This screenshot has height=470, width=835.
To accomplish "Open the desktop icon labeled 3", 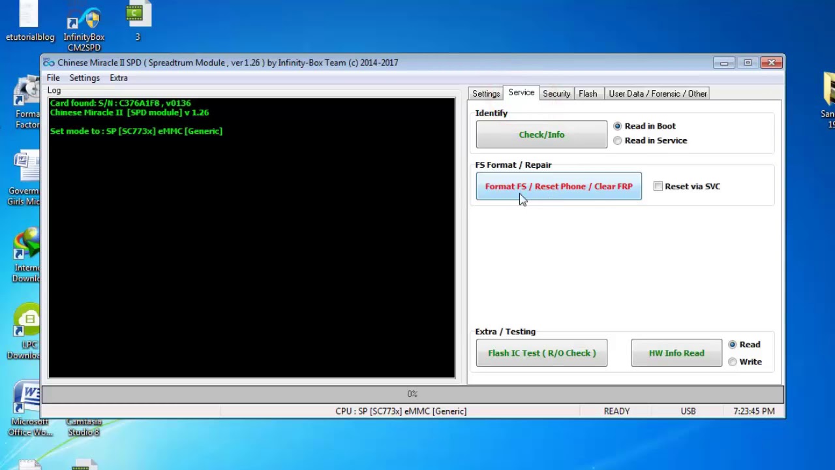I will pos(137,22).
